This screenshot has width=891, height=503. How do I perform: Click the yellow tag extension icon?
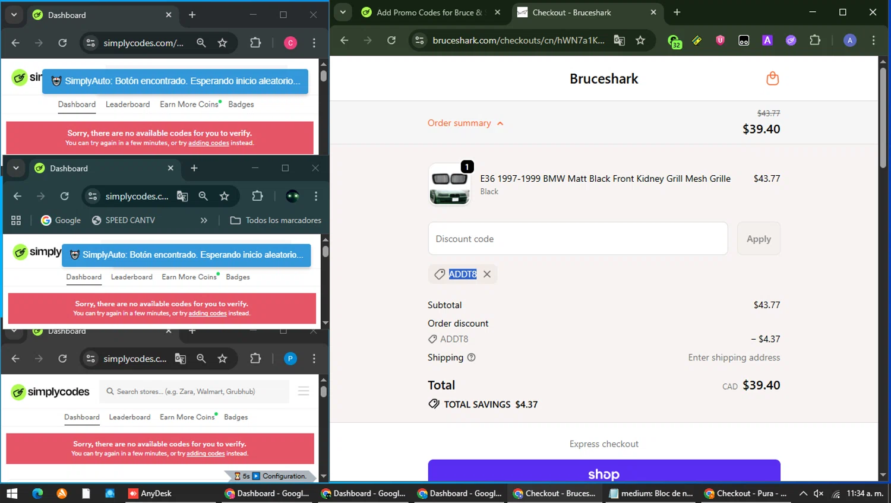pyautogui.click(x=697, y=40)
